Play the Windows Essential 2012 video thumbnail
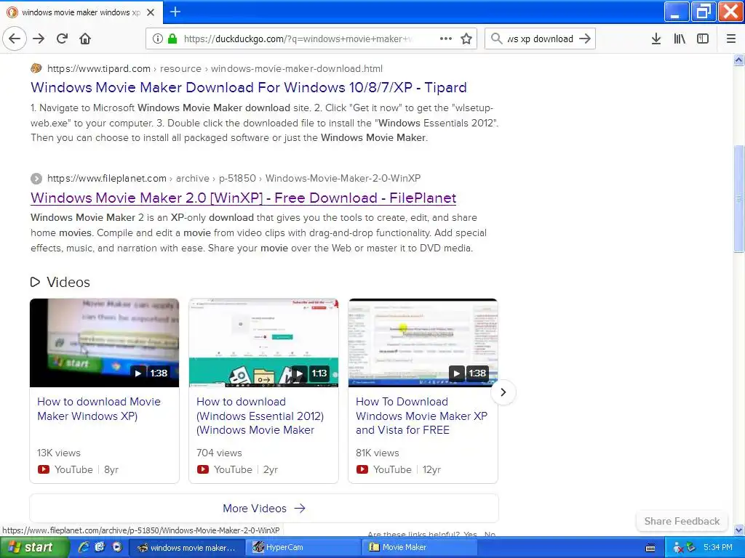This screenshot has width=745, height=558. click(263, 343)
